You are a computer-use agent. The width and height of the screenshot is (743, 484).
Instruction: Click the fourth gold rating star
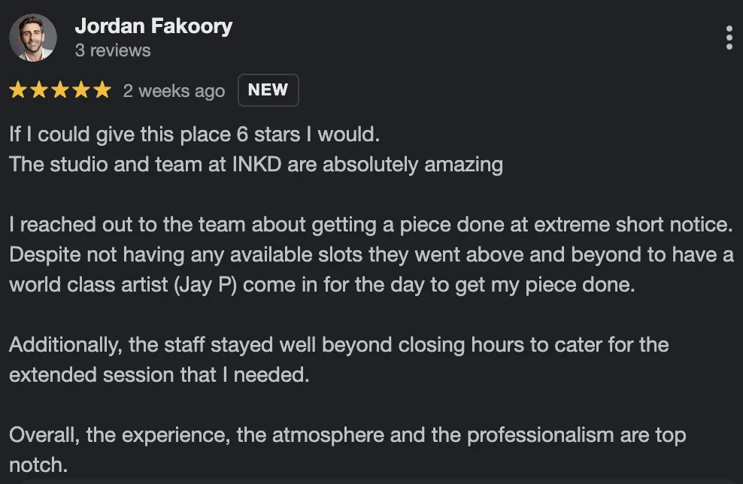81,91
